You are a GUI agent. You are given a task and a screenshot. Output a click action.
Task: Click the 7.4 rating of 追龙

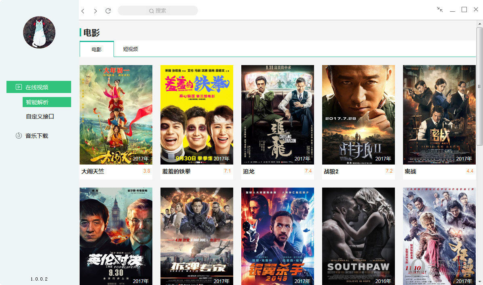pyautogui.click(x=308, y=171)
